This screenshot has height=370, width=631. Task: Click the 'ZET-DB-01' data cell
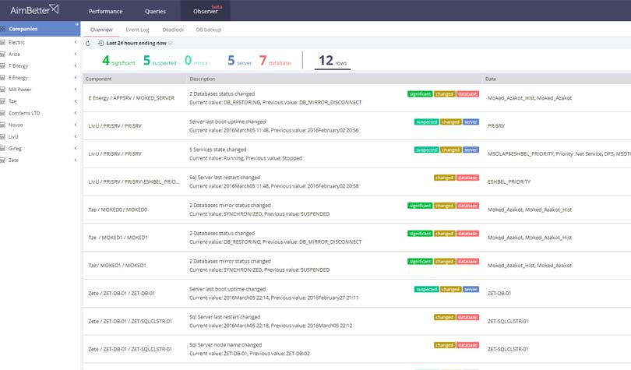499,294
